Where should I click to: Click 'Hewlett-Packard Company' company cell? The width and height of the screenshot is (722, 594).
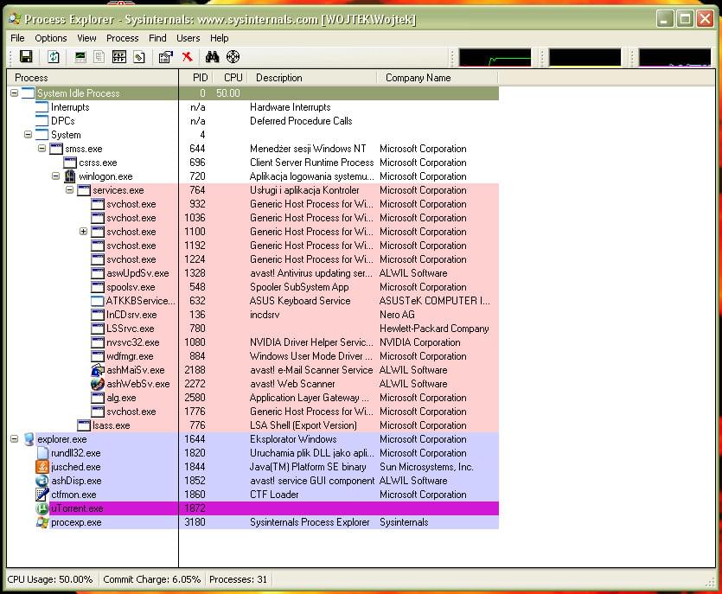tap(434, 329)
